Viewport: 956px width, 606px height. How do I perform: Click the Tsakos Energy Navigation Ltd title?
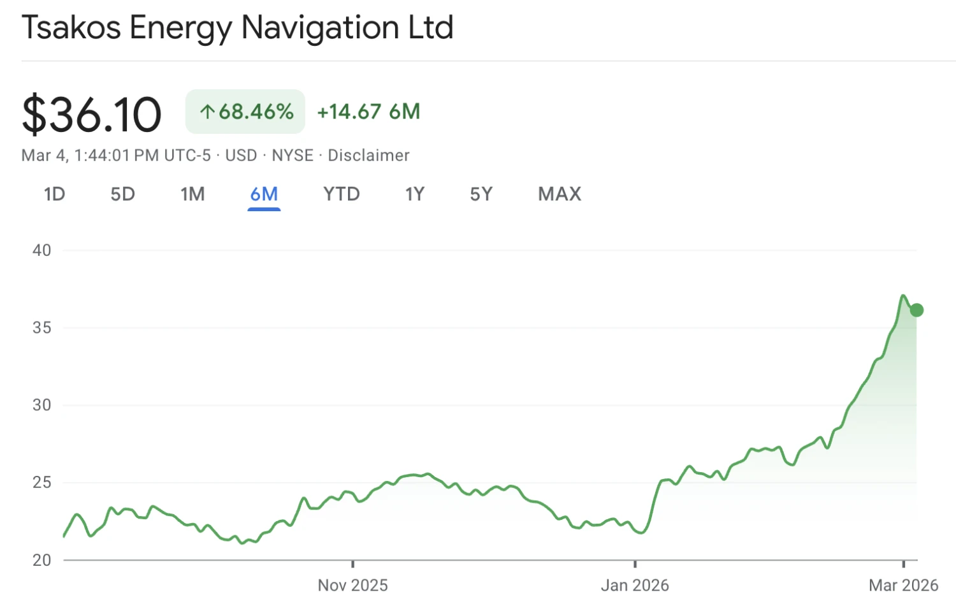click(238, 27)
